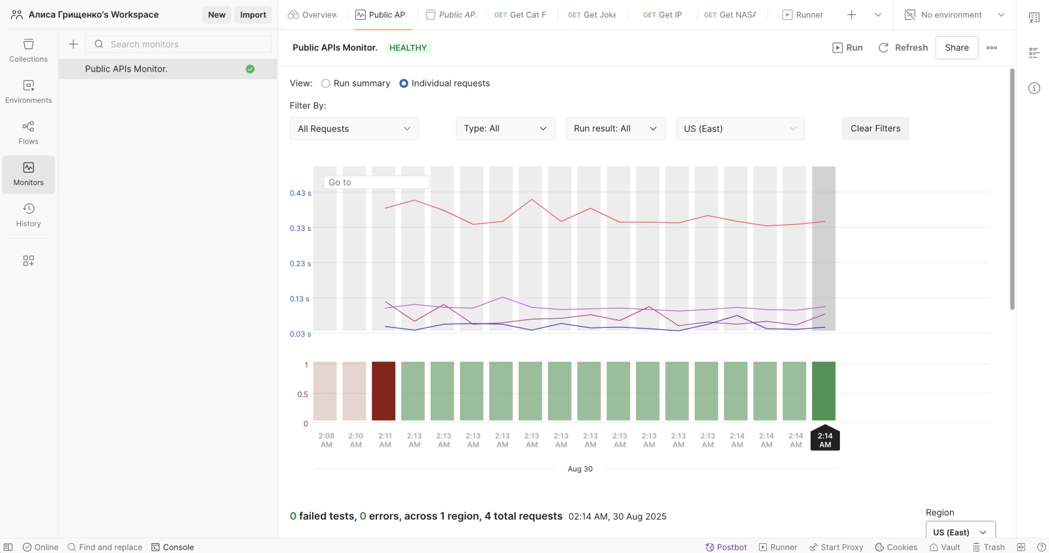Click the New button
This screenshot has width=1049, height=553.
pyautogui.click(x=216, y=14)
